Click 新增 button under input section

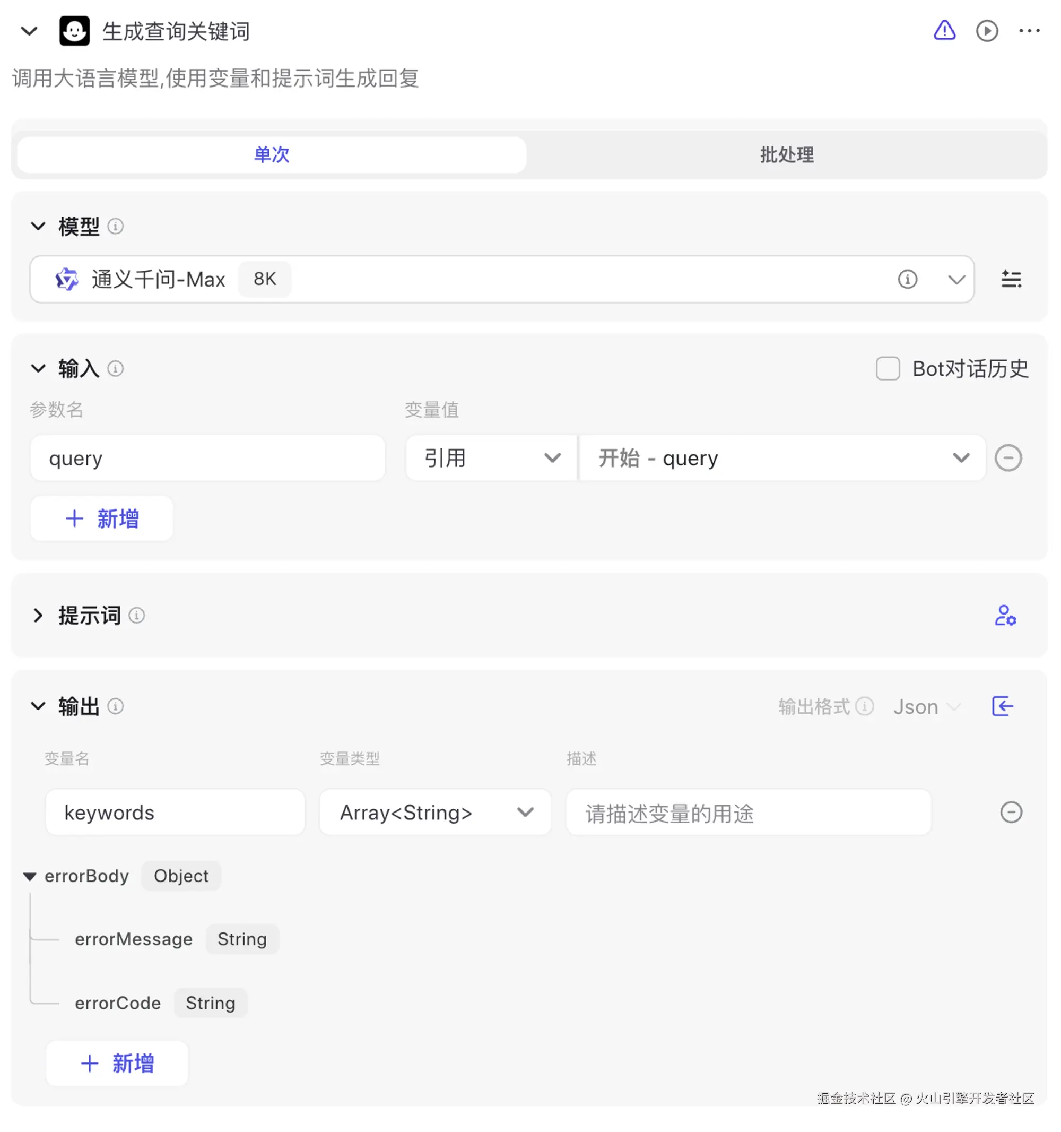coord(102,518)
